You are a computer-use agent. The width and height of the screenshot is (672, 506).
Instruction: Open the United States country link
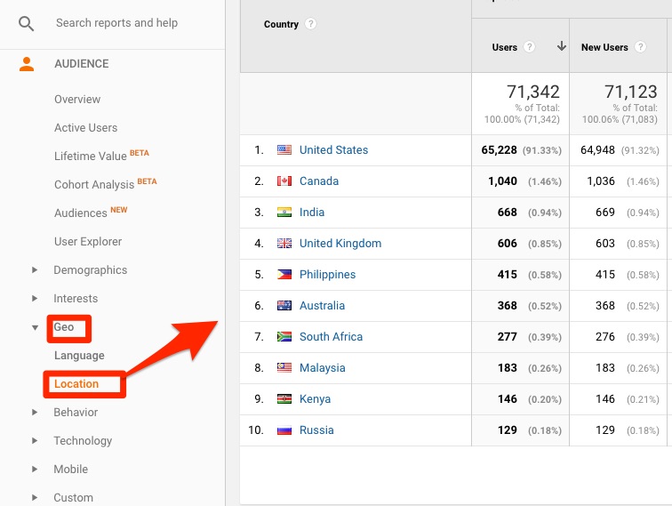coord(333,149)
